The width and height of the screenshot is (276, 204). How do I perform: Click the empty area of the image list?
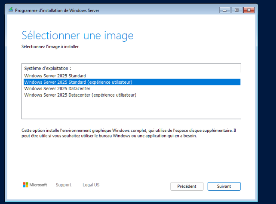[131, 108]
